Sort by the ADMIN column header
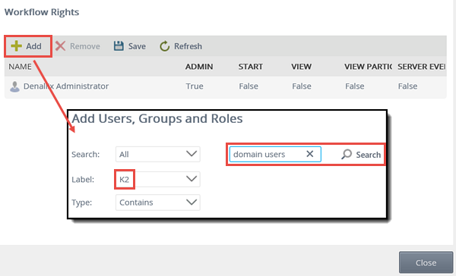The height and width of the screenshot is (276, 456). 199,67
